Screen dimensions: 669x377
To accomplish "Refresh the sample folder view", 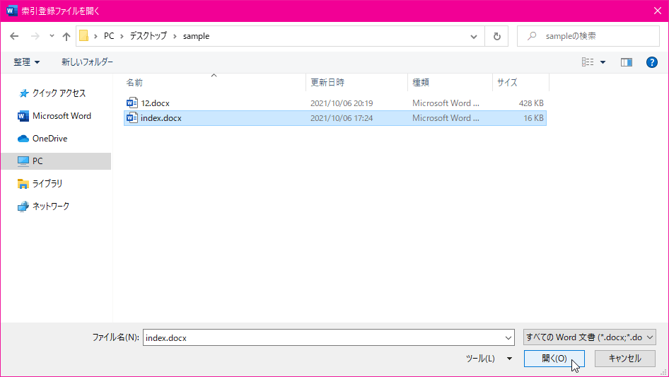I will tap(496, 36).
